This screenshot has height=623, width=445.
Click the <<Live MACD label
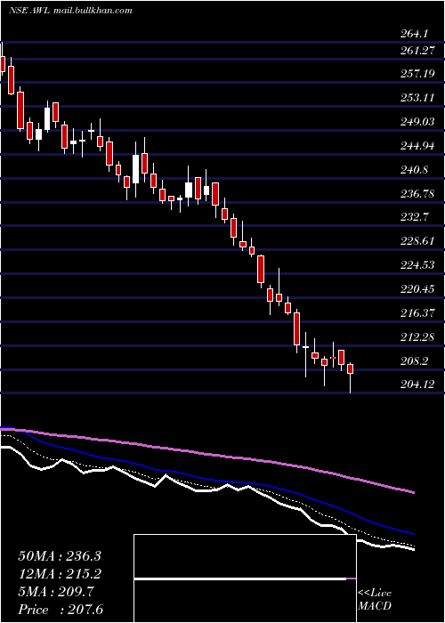375,600
